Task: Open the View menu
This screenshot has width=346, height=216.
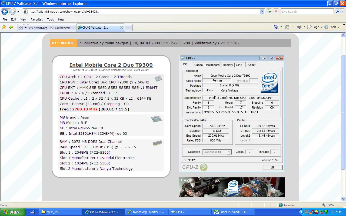Action: (x=24, y=19)
